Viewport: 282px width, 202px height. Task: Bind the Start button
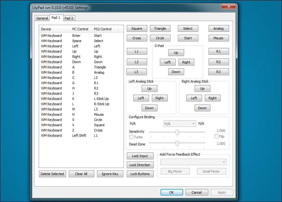pyautogui.click(x=188, y=38)
